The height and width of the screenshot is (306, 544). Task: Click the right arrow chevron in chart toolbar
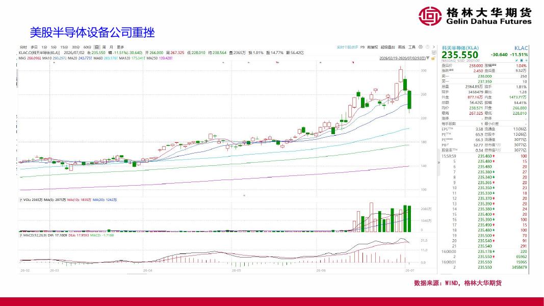point(434,47)
